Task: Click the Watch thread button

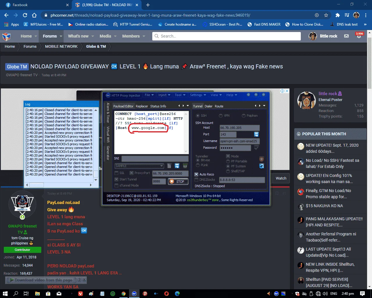Action: (x=281, y=178)
